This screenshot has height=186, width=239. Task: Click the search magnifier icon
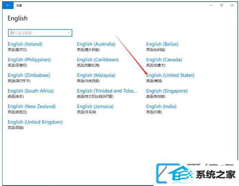click(x=69, y=33)
